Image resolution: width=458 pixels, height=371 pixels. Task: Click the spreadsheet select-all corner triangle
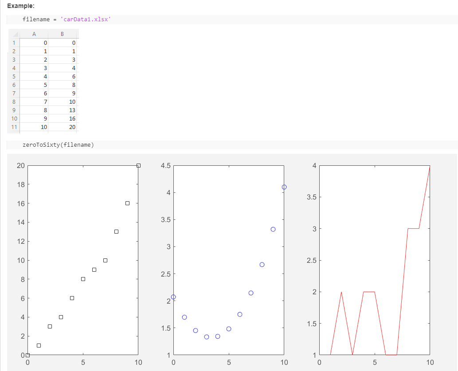coord(15,34)
